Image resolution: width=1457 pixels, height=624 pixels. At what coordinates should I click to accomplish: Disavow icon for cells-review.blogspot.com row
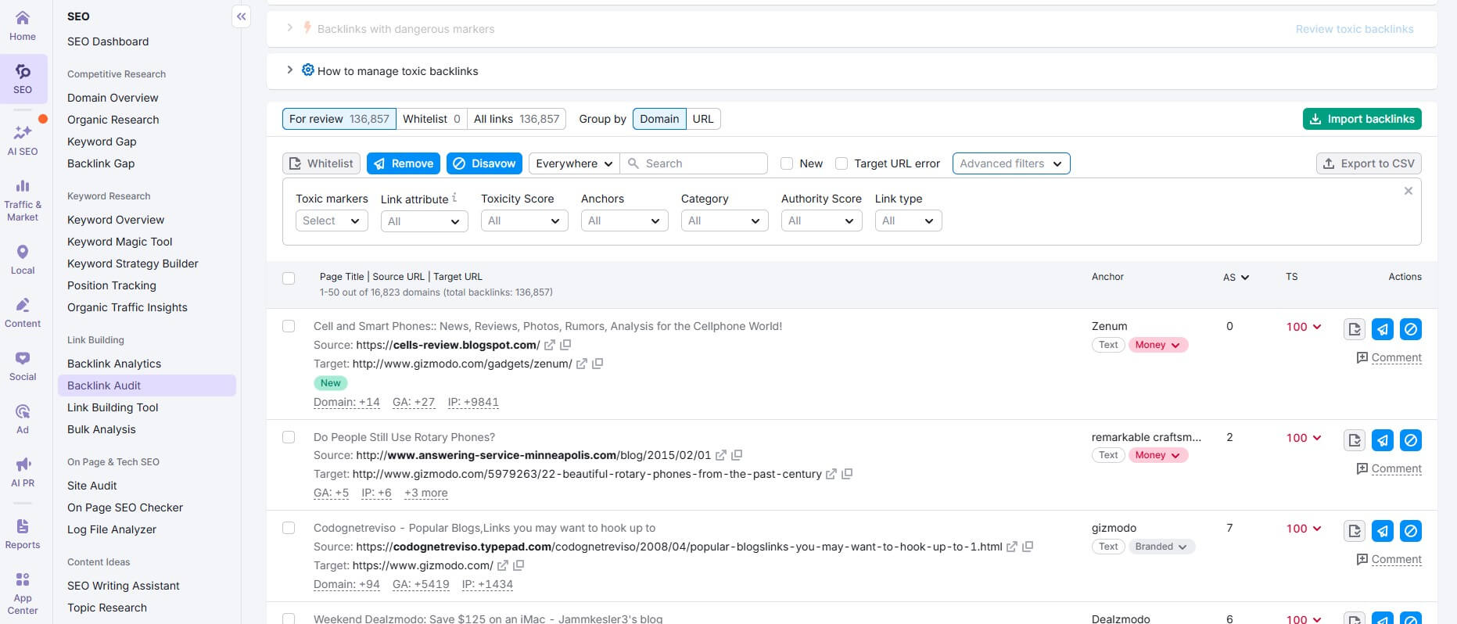(x=1411, y=329)
